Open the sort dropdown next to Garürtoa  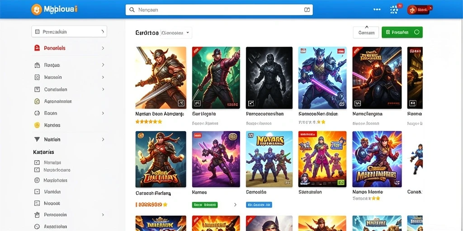tap(176, 32)
